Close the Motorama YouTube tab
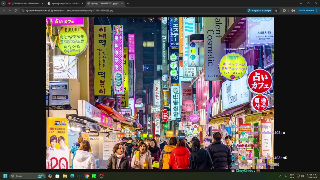Image resolution: width=320 pixels, height=180 pixels. (x=42, y=3)
